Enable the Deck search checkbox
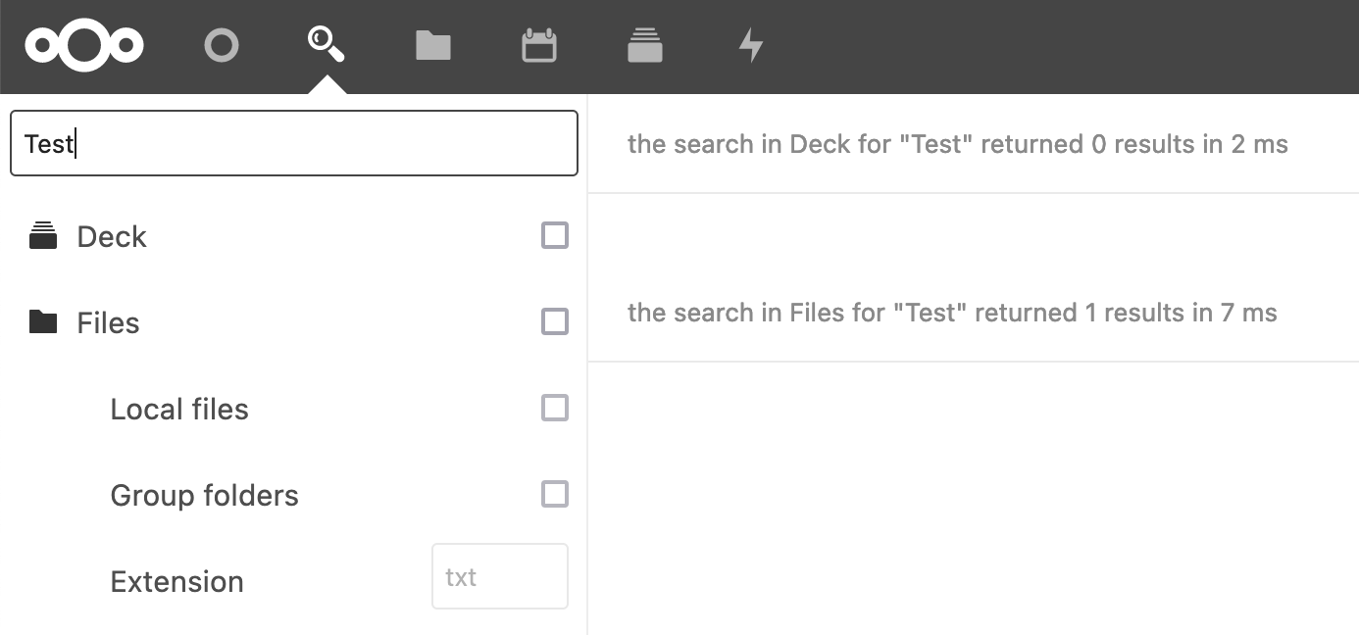This screenshot has height=635, width=1359. 555,235
